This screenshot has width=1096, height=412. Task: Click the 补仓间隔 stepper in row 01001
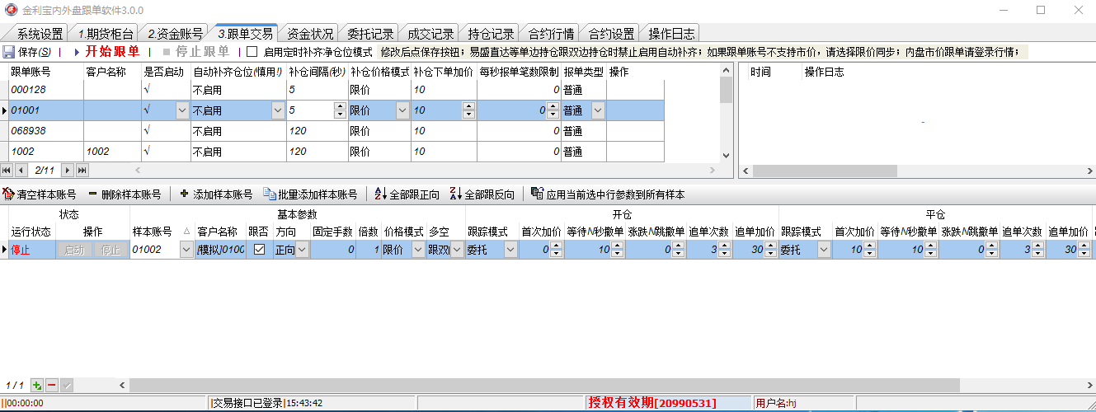[x=341, y=110]
